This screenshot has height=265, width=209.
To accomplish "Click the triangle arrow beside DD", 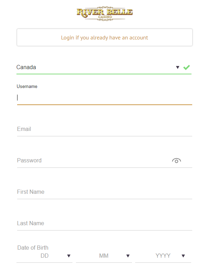I will click(x=69, y=256).
